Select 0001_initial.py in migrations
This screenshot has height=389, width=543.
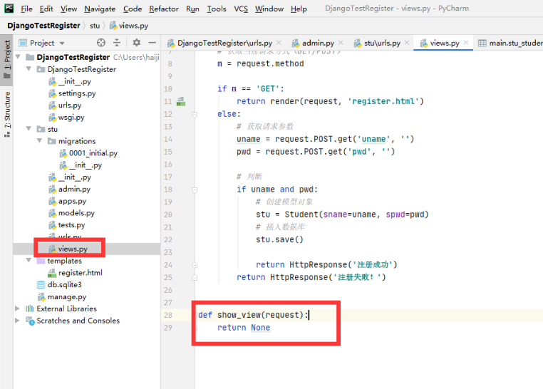[93, 153]
